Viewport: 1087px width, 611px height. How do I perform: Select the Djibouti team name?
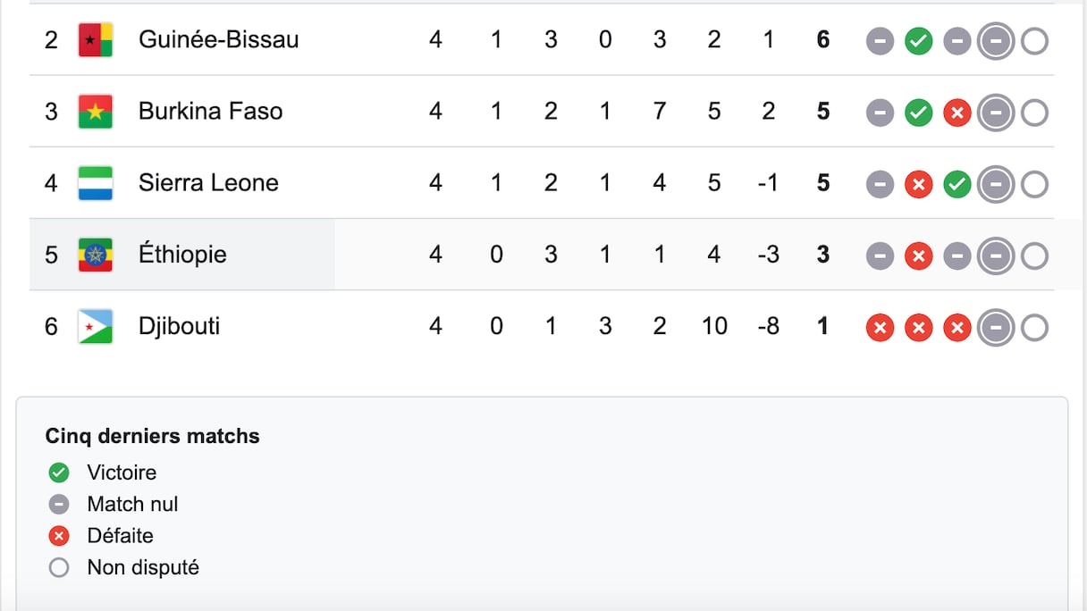coord(179,325)
